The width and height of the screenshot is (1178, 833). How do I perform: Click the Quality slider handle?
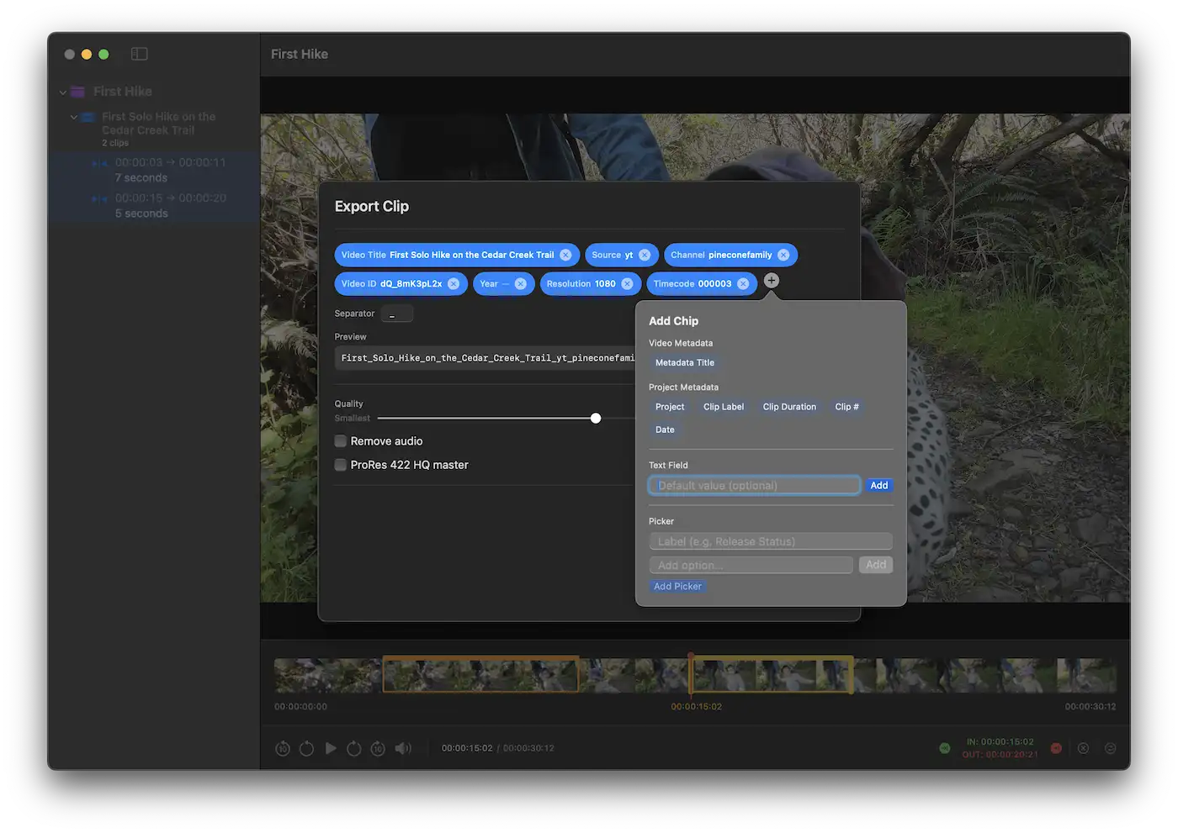click(x=596, y=419)
